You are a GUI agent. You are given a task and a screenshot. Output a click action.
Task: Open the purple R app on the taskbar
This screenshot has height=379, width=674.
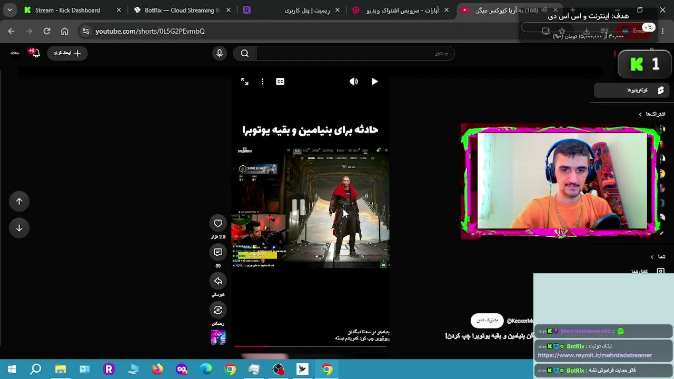pos(109,369)
